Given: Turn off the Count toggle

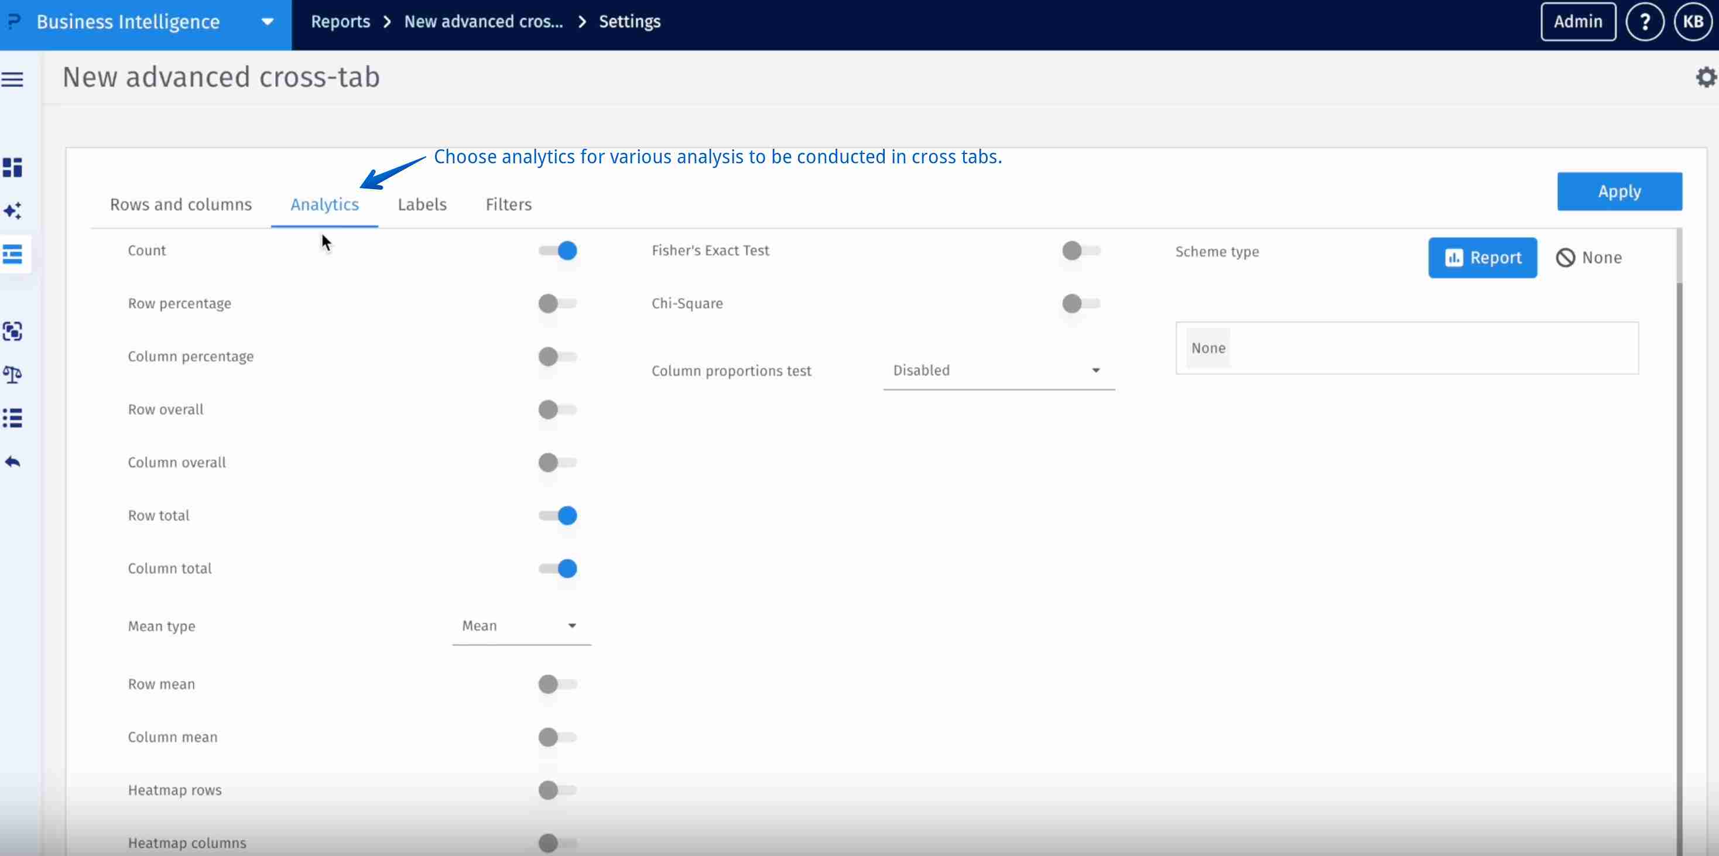Looking at the screenshot, I should (558, 251).
